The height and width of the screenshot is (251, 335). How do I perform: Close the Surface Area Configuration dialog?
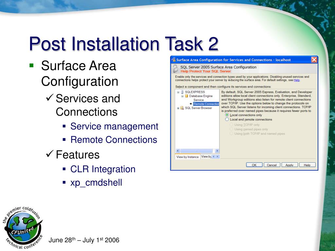coord(314,59)
